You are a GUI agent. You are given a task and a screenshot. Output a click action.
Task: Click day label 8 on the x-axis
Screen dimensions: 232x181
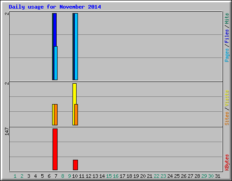pos(63,176)
